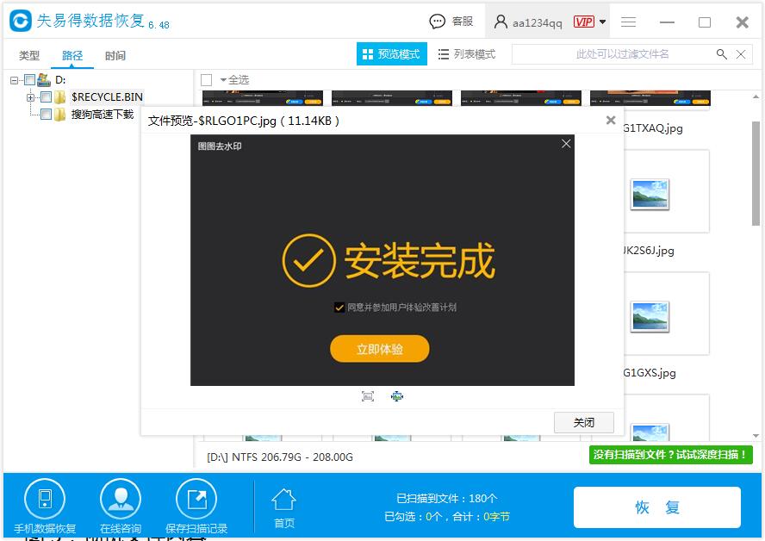
Task: Click the D: drive icon in the tree
Action: click(x=44, y=79)
